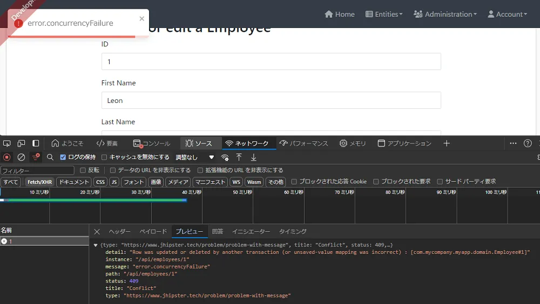Toggle device emulation icon in DevTools
The image size is (540, 304).
pyautogui.click(x=22, y=143)
